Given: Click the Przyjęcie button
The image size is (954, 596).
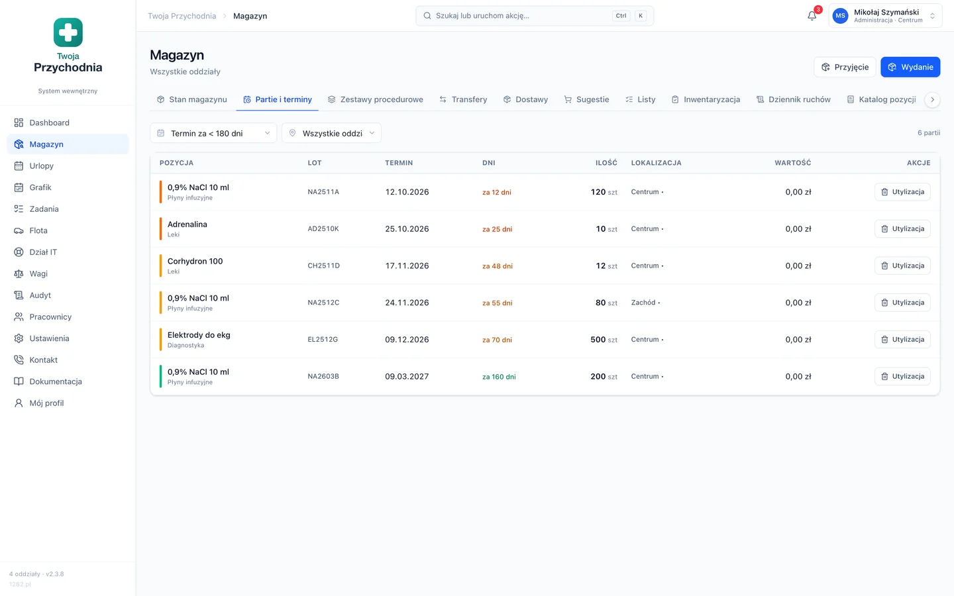Looking at the screenshot, I should [845, 67].
